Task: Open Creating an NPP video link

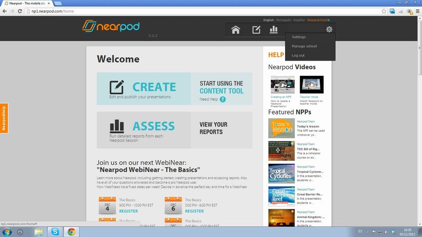Action: (x=281, y=97)
